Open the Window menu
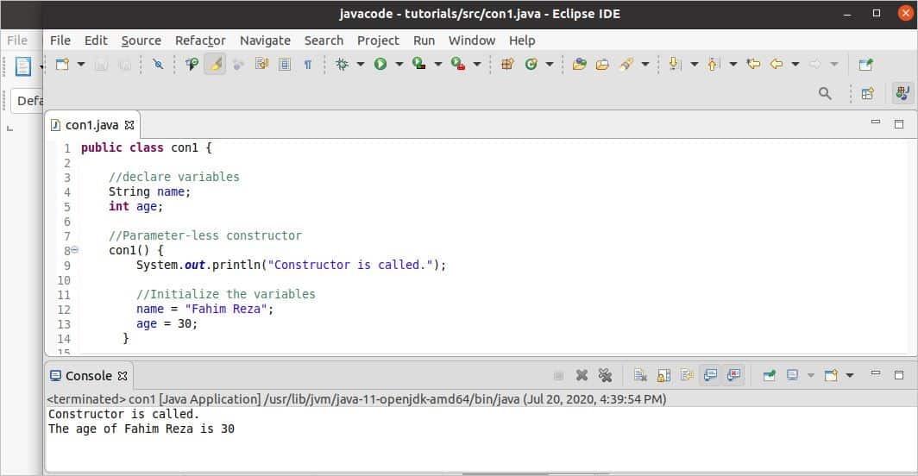Screen dimensions: 918x476 (472, 41)
